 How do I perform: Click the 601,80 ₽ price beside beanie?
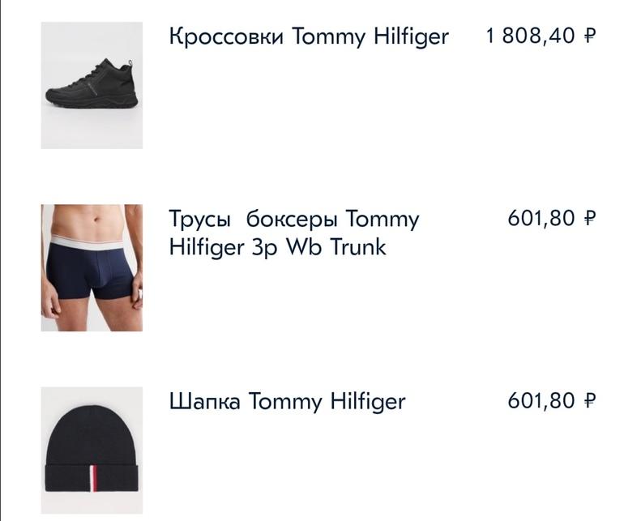coord(551,401)
